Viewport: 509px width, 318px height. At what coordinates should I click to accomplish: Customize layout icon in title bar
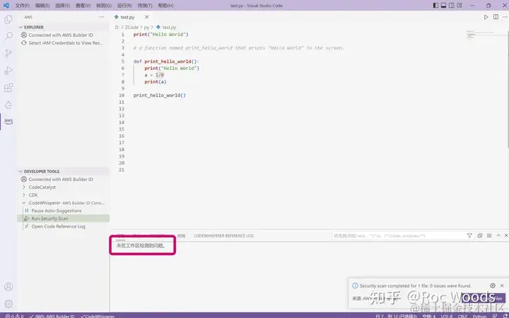(460, 6)
